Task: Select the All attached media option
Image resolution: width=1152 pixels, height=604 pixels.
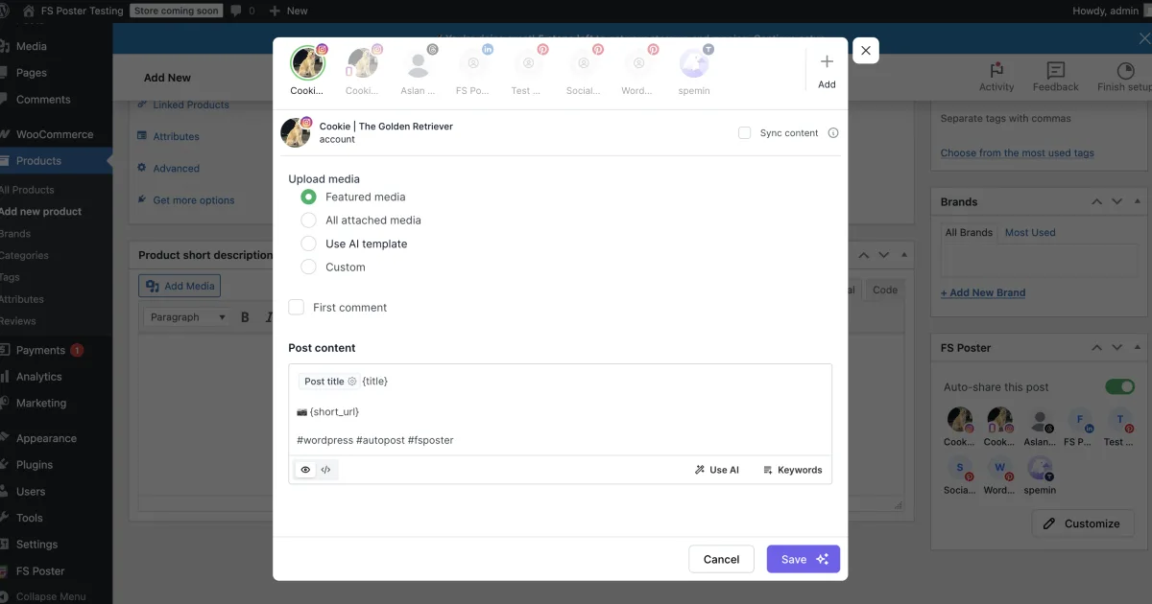Action: click(x=308, y=221)
